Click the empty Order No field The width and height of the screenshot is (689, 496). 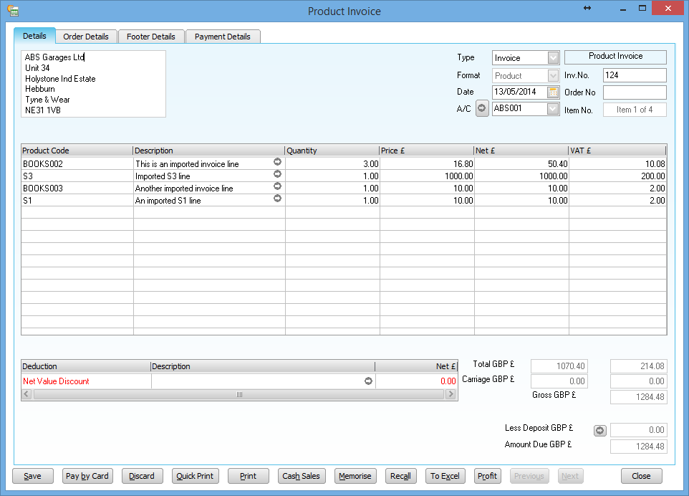pos(635,92)
